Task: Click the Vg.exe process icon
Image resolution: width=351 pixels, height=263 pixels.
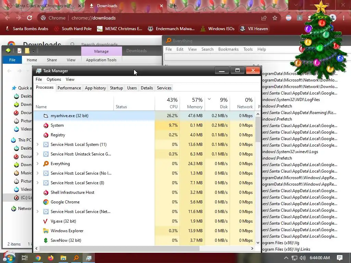Action: [x=46, y=222]
